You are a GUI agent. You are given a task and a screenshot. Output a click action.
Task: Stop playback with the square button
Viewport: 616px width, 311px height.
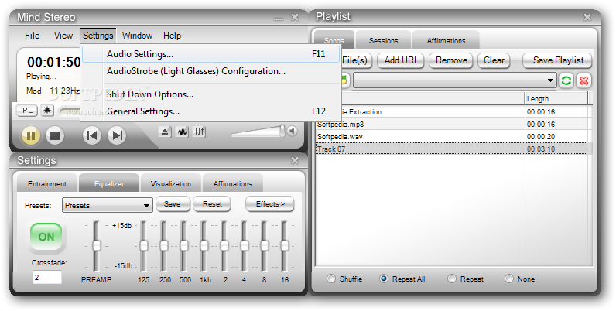55,136
